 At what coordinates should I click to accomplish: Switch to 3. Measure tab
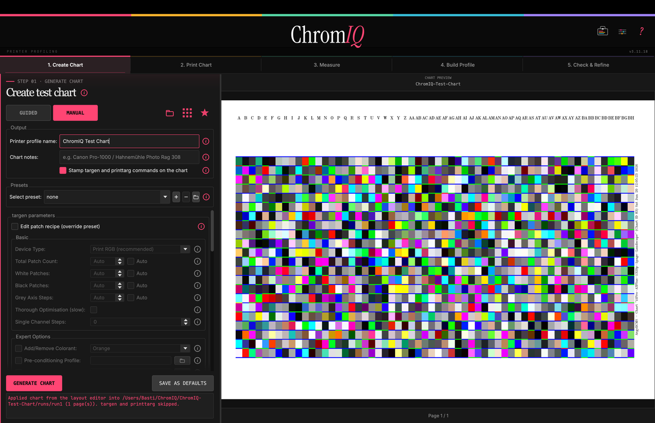pos(326,65)
